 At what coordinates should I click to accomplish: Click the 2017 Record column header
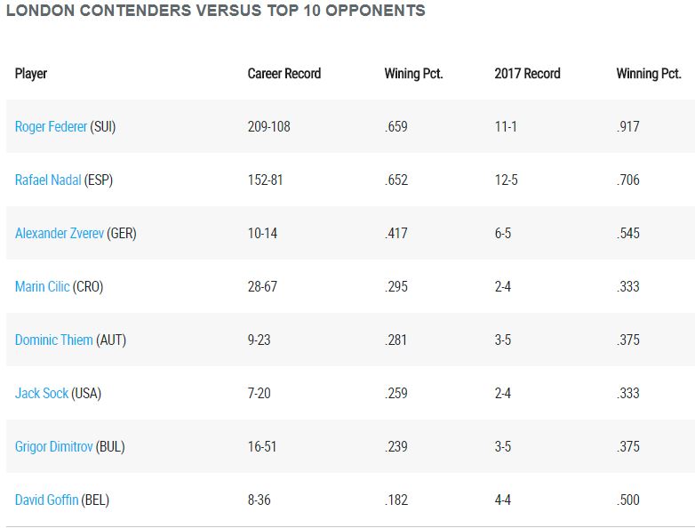[527, 74]
